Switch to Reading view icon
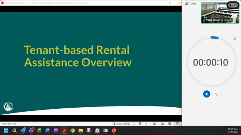The height and width of the screenshot is (135, 241). (x=170, y=124)
